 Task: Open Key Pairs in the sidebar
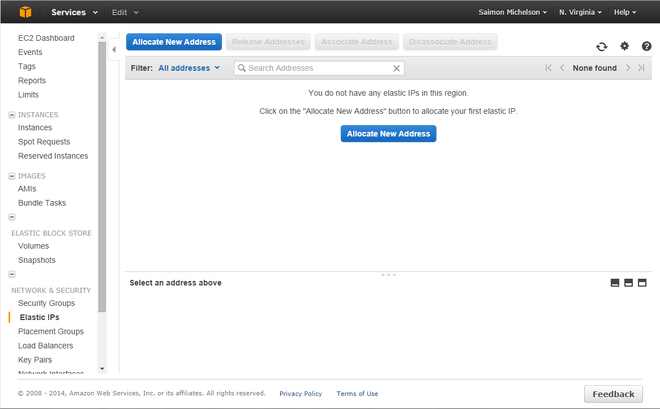(35, 360)
